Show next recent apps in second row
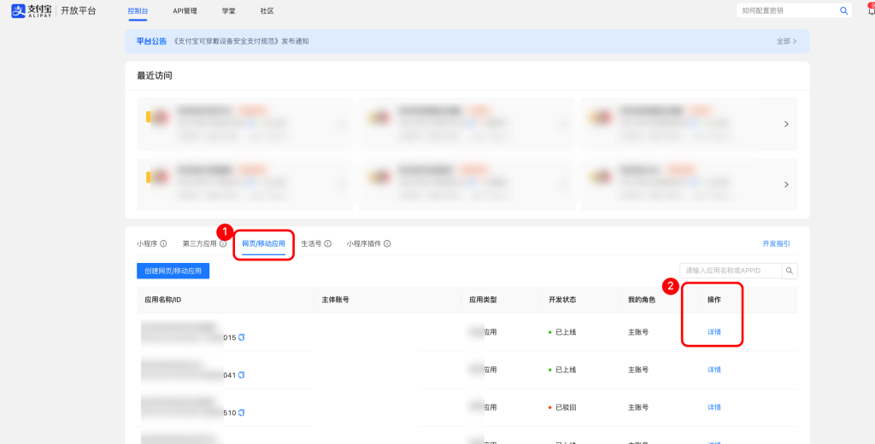 click(786, 184)
